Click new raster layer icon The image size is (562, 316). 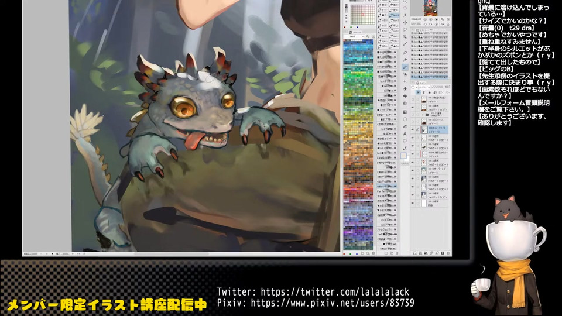[414, 253]
